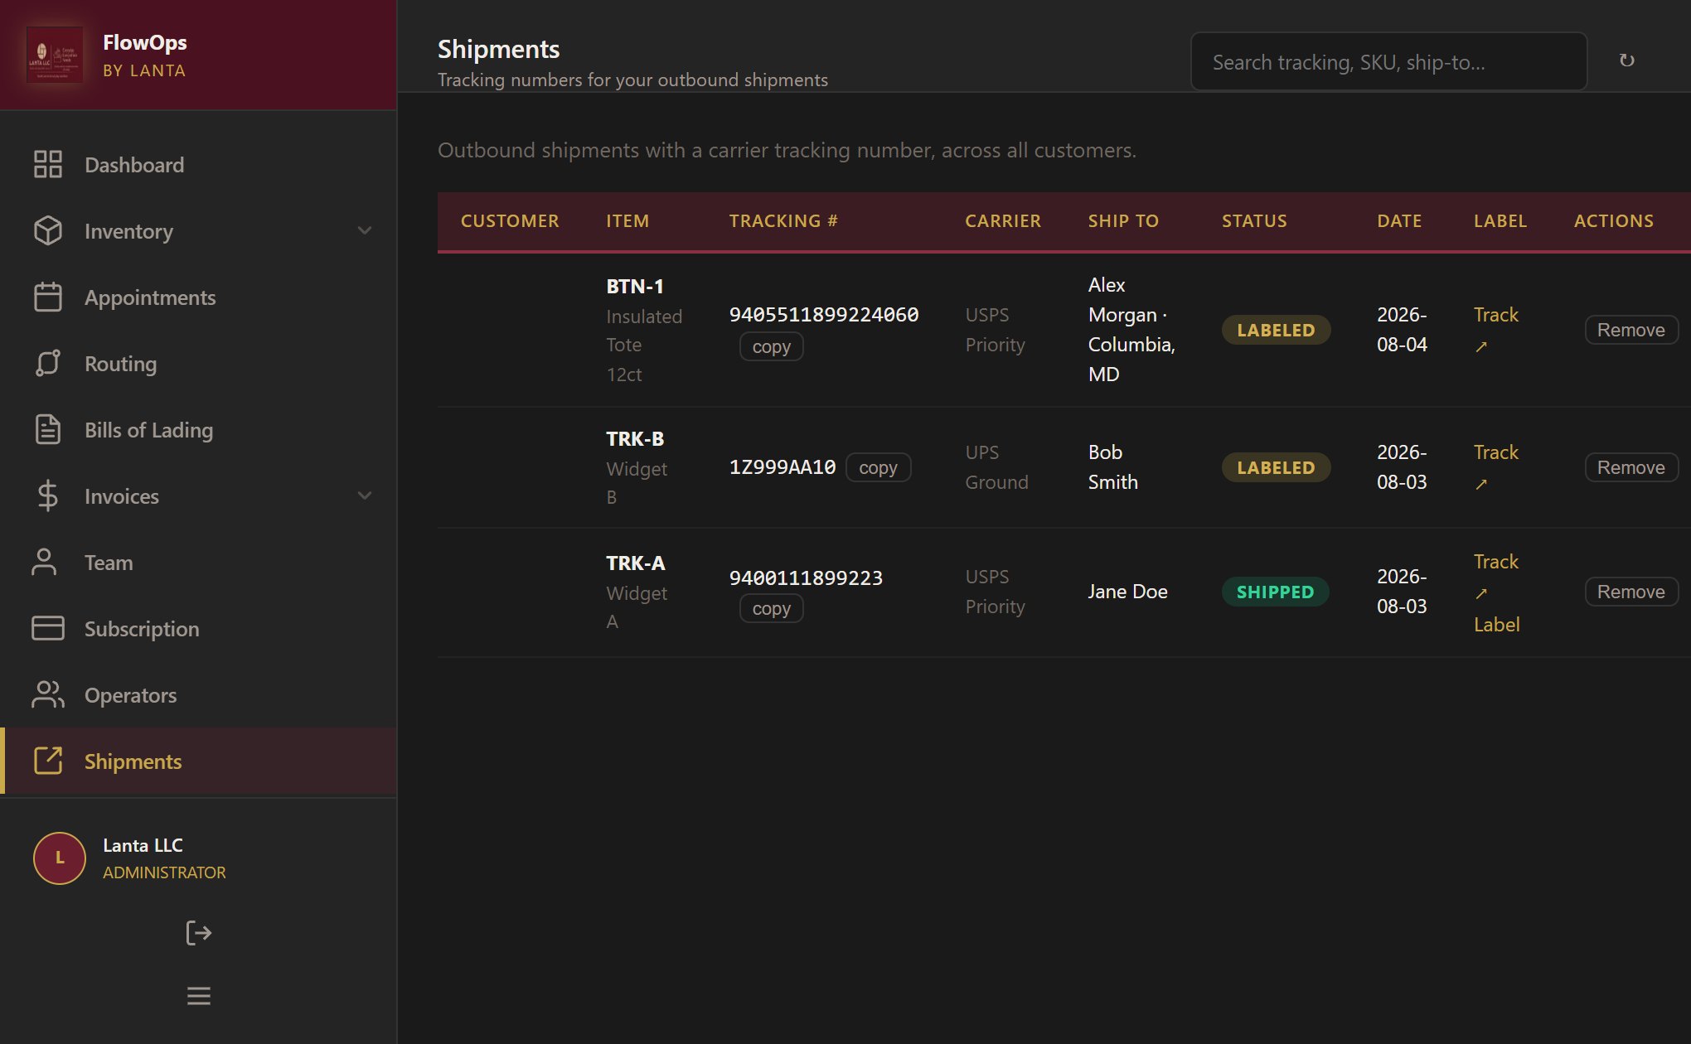The height and width of the screenshot is (1044, 1691).
Task: Click the ITEM column header
Action: point(627,221)
